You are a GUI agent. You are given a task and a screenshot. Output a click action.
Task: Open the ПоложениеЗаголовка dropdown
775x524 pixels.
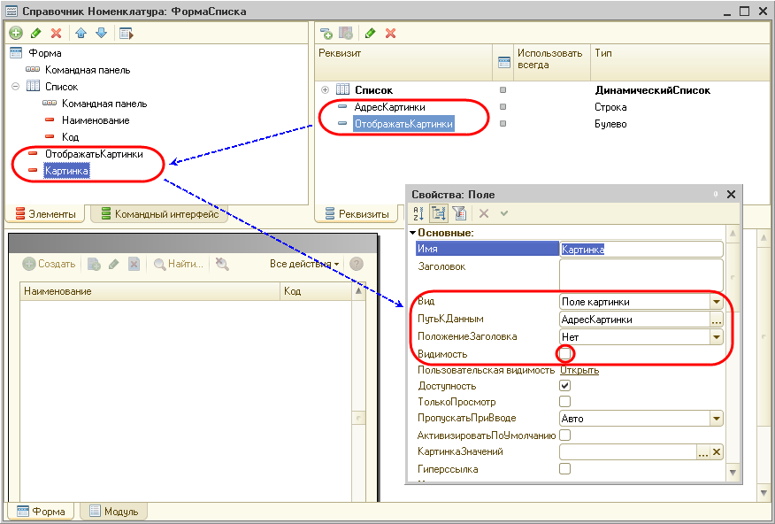click(x=717, y=337)
